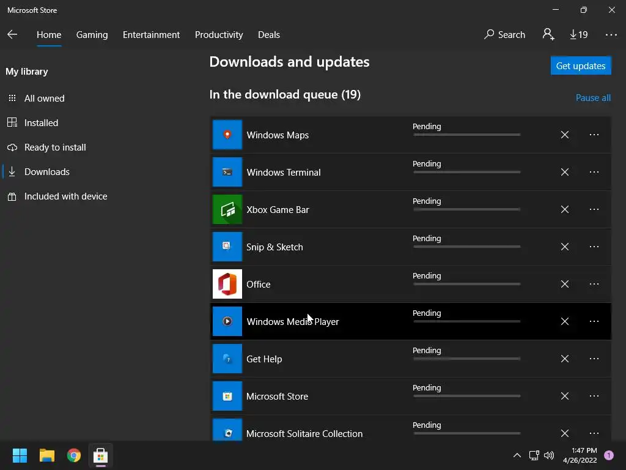
Task: Open the Search icon in the top bar
Action: (x=504, y=34)
